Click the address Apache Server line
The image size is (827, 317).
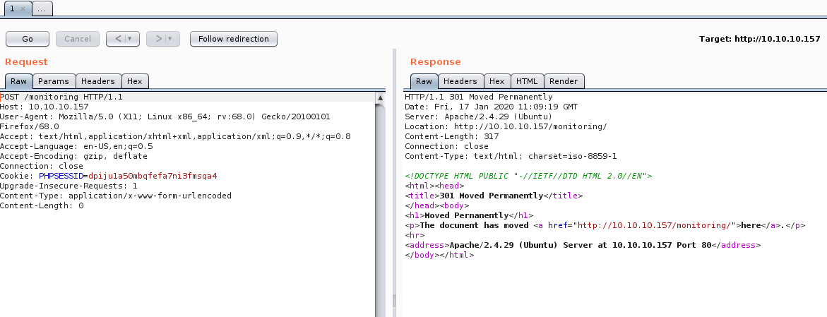[582, 245]
